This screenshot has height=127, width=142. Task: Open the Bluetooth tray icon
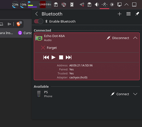104,5
